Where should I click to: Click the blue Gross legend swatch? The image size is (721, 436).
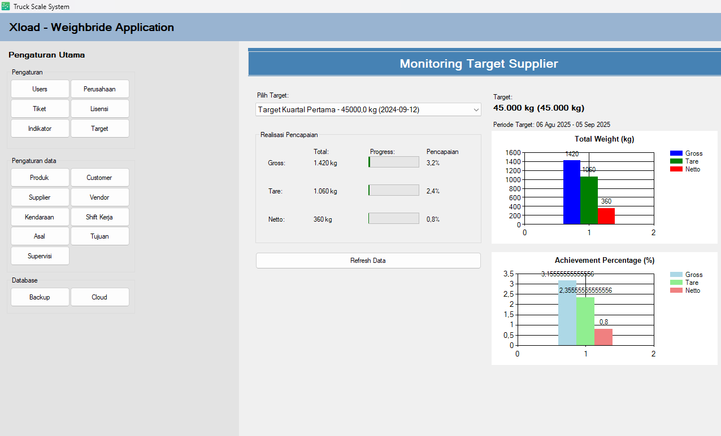676,153
